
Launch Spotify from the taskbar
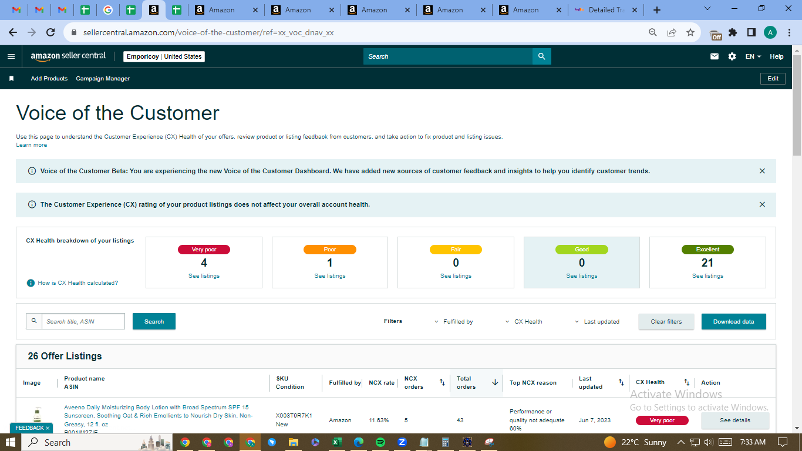click(x=380, y=442)
